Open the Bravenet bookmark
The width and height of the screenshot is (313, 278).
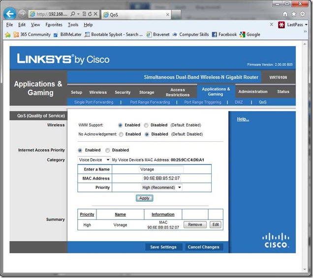click(x=158, y=34)
